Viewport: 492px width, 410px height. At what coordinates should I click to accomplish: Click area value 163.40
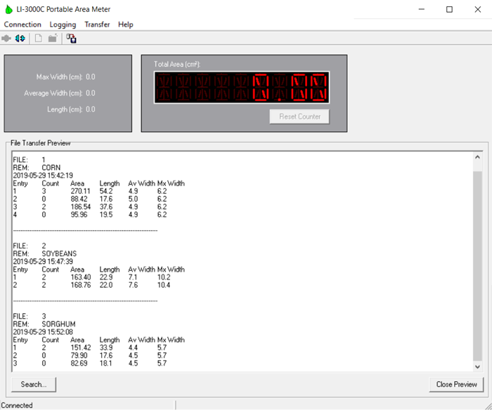click(81, 277)
